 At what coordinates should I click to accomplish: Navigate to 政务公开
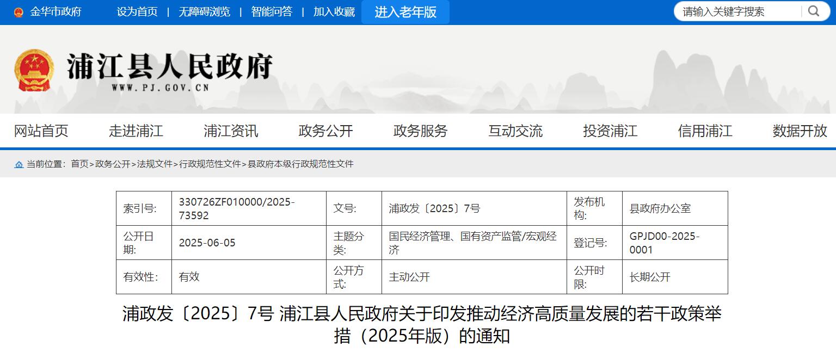324,131
